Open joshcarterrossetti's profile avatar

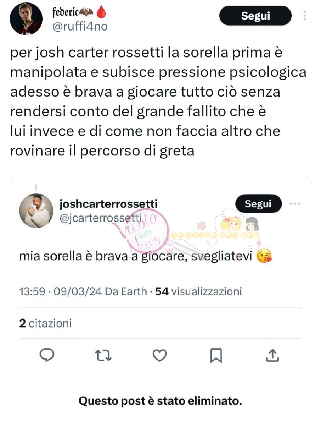click(x=36, y=211)
